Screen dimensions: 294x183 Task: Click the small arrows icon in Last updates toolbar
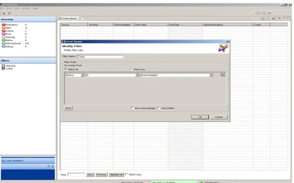[53, 166]
